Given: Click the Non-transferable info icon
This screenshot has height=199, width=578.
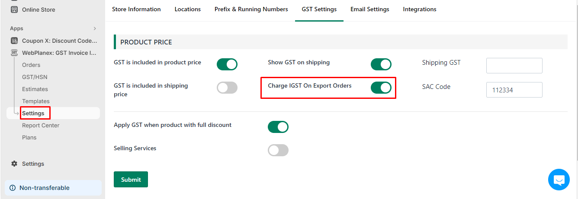Looking at the screenshot, I should click(x=13, y=188).
